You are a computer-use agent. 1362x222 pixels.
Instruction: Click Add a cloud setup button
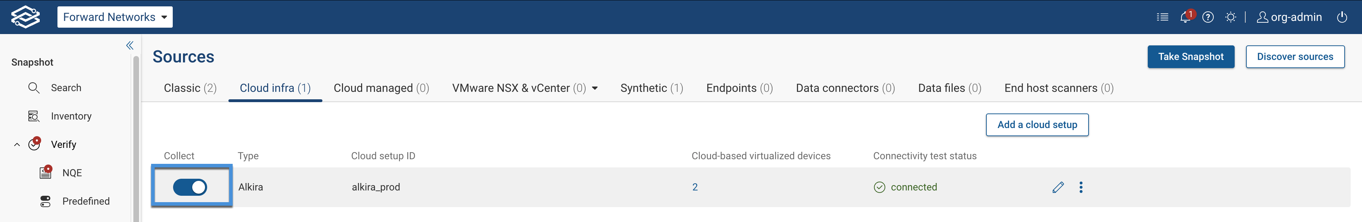click(1037, 125)
